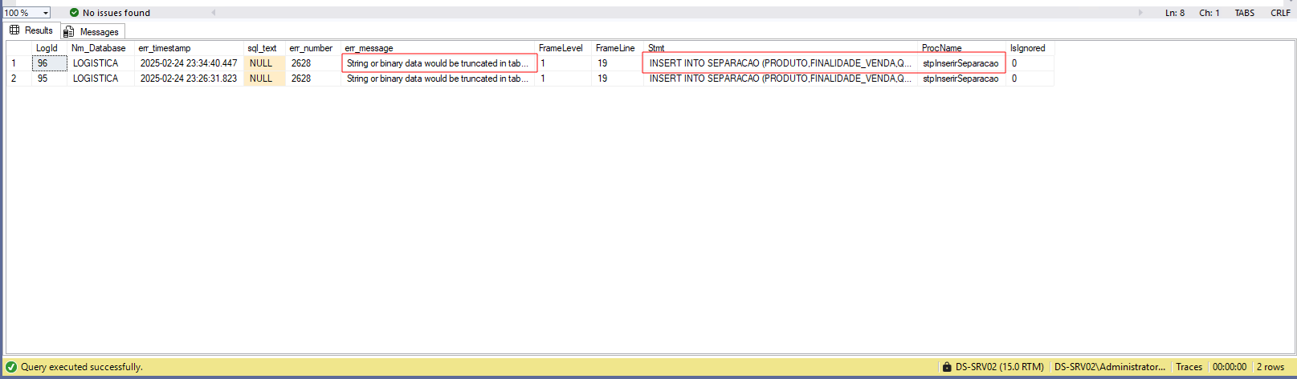
Task: Select the err_message column header
Action: 369,48
